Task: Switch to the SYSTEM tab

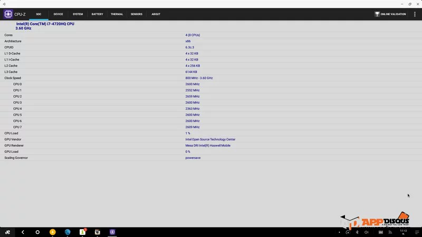Action: tap(78, 14)
